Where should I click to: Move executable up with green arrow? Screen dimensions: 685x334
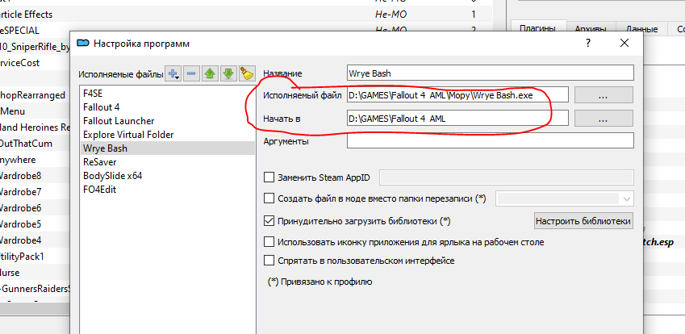pos(211,74)
